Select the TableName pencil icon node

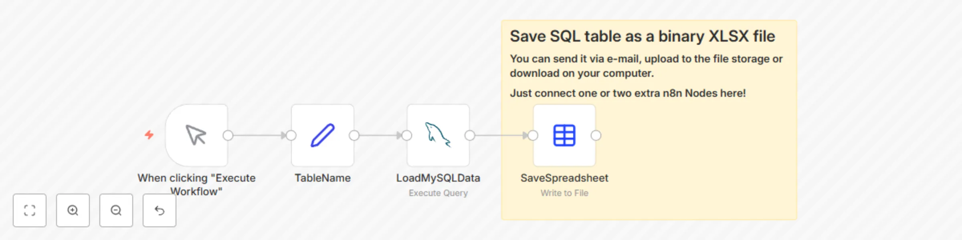[x=323, y=136]
